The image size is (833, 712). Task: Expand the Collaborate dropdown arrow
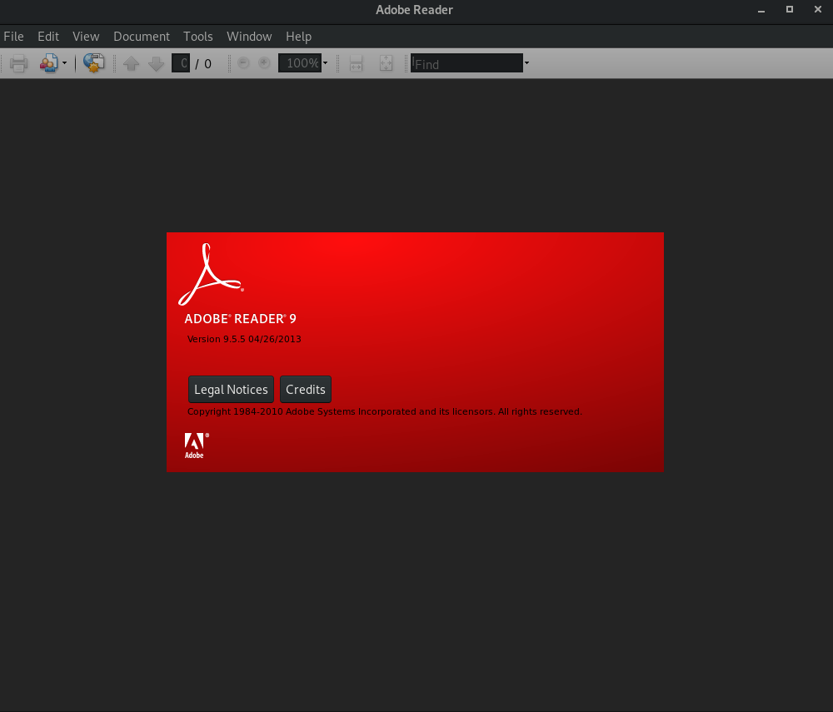(64, 63)
